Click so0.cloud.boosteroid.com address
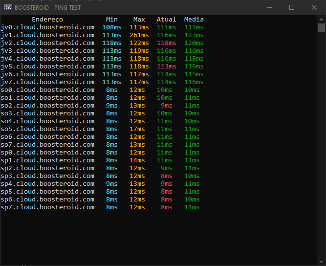Image resolution: width=326 pixels, height=266 pixels. click(47, 90)
